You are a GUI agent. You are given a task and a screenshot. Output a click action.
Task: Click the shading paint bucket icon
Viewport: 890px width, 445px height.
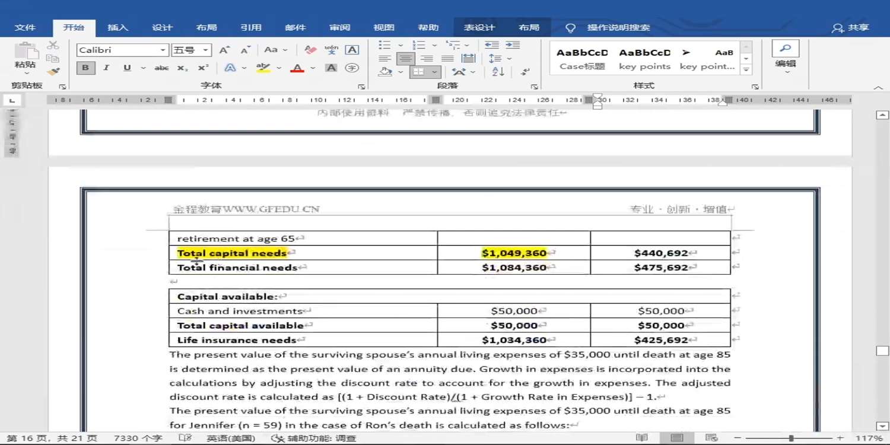(386, 72)
